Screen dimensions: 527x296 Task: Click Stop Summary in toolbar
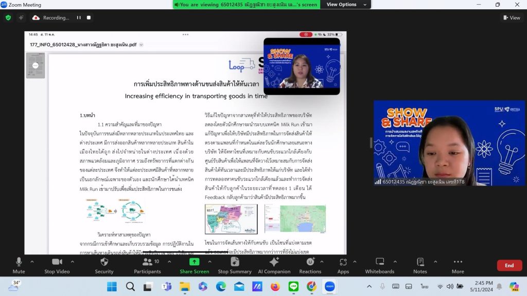235,265
